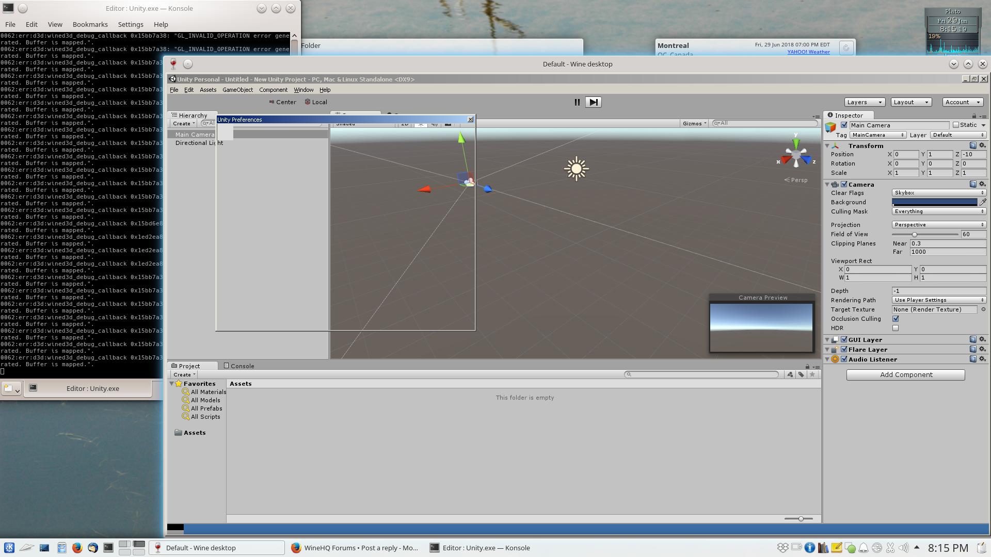The image size is (991, 557).
Task: Click the Scene view search field
Action: (765, 123)
